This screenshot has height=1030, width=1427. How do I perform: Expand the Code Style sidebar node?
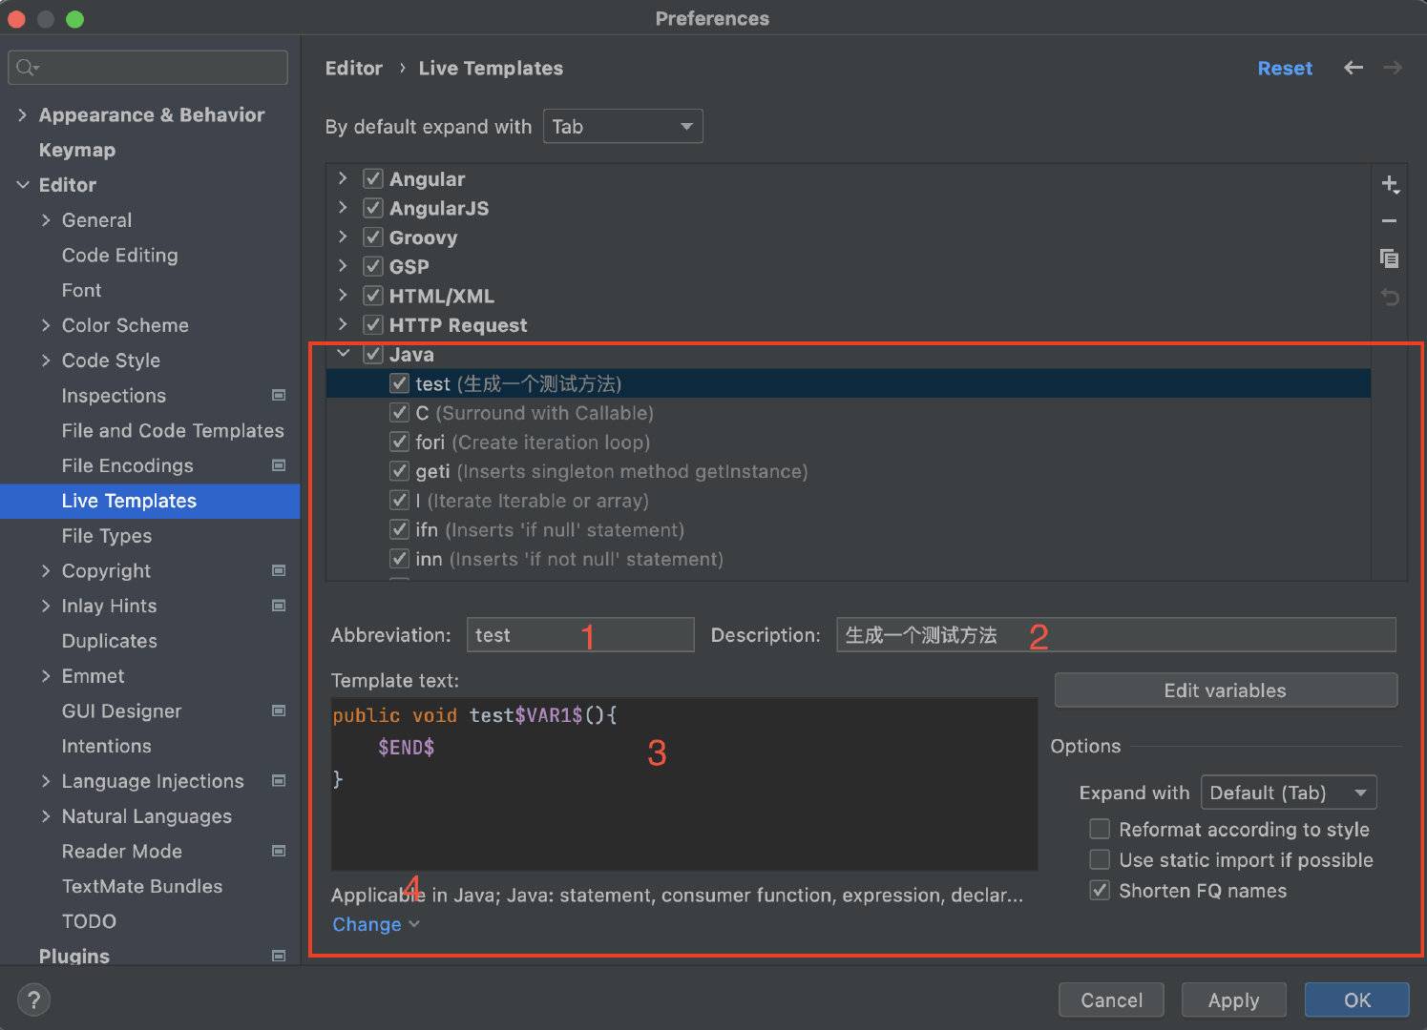46,360
